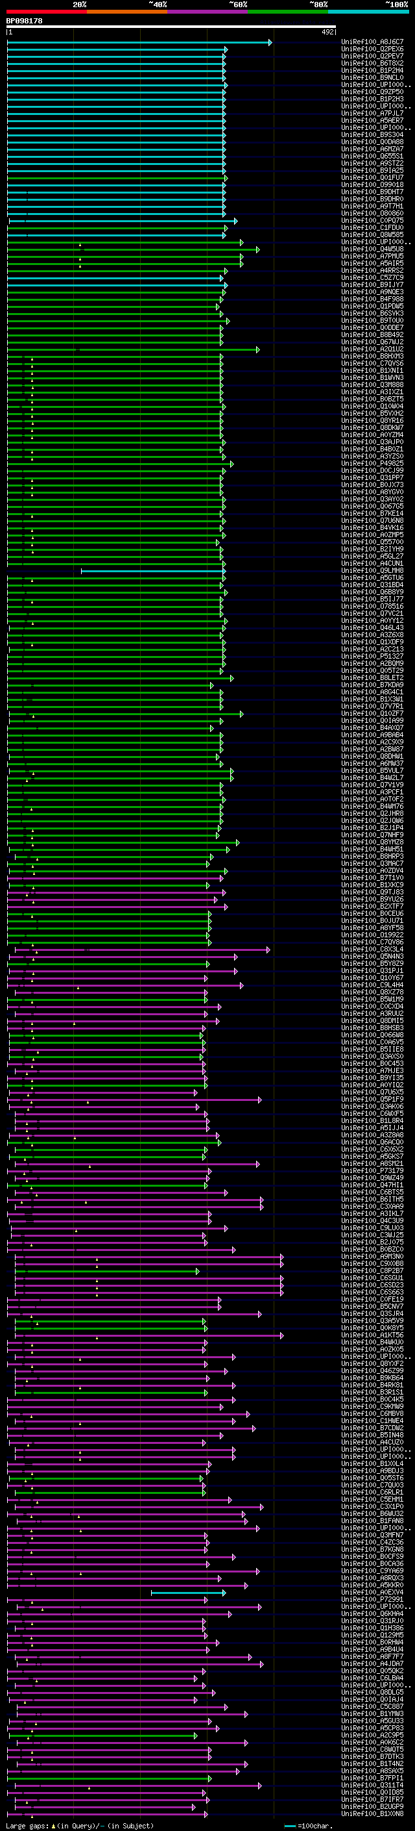Open hit UniRef100_A8SM21
This screenshot has height=1831, width=415.
(x=372, y=1163)
